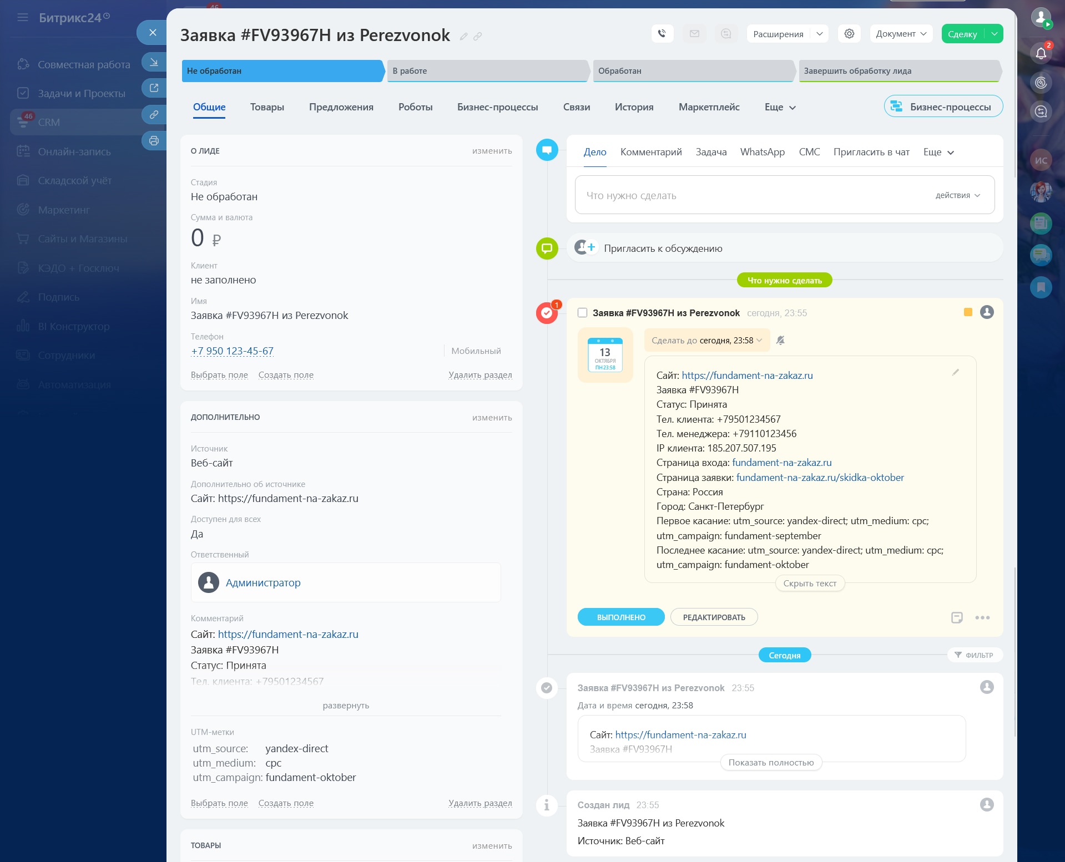
Task: Click the phone number +7 950 123-45-67
Action: pyautogui.click(x=232, y=351)
